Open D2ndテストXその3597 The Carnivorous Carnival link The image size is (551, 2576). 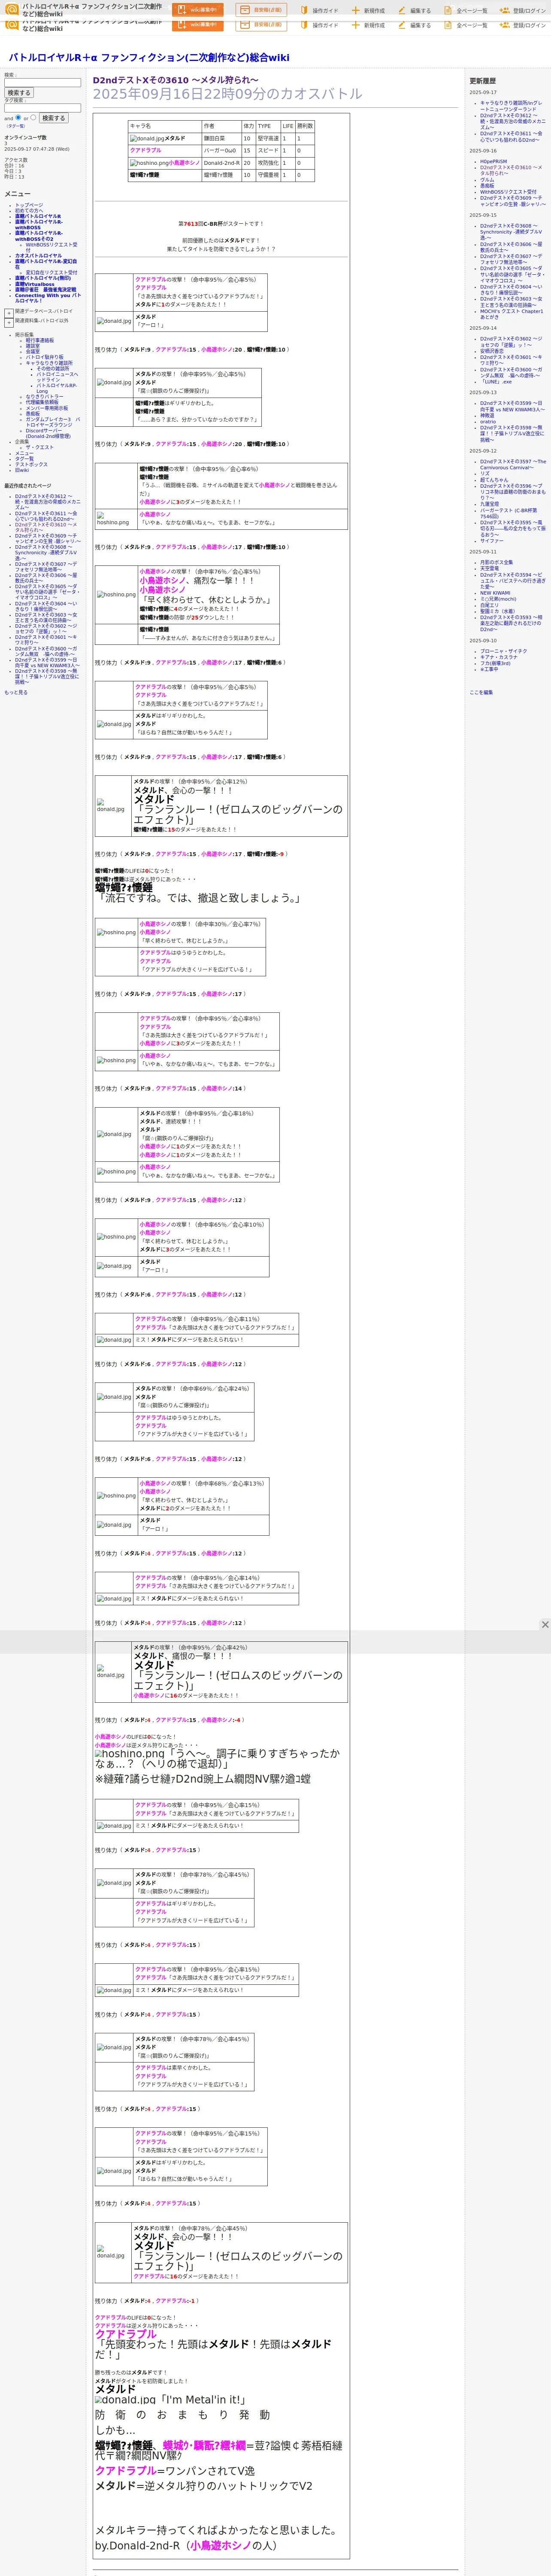pos(513,464)
